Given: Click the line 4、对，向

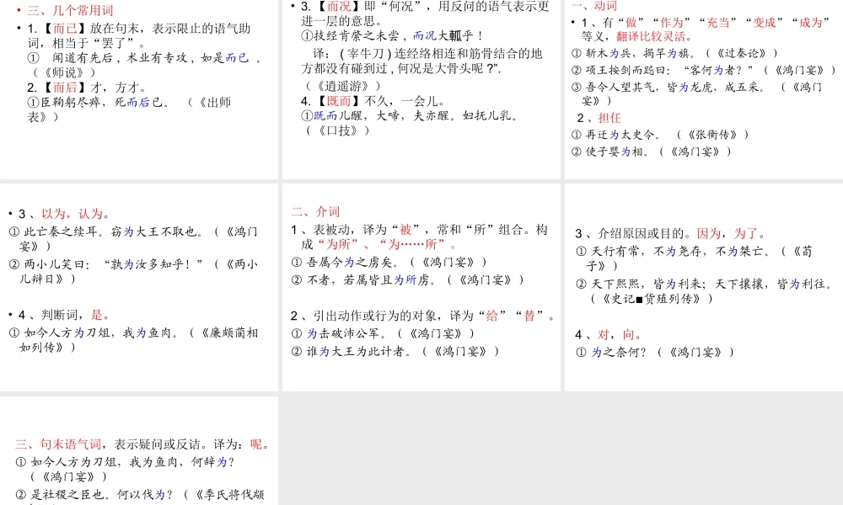Looking at the screenshot, I should tap(608, 335).
